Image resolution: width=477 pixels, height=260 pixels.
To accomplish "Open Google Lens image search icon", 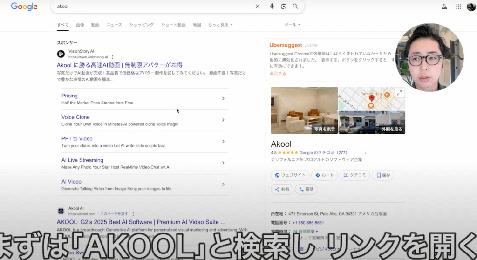I will [x=284, y=7].
